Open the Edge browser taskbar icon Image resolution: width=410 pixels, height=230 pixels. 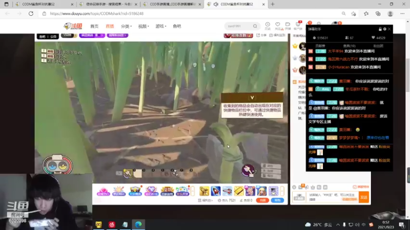[138, 224]
